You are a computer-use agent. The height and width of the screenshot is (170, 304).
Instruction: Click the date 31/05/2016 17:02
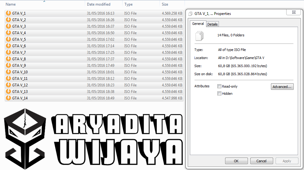click(x=101, y=39)
